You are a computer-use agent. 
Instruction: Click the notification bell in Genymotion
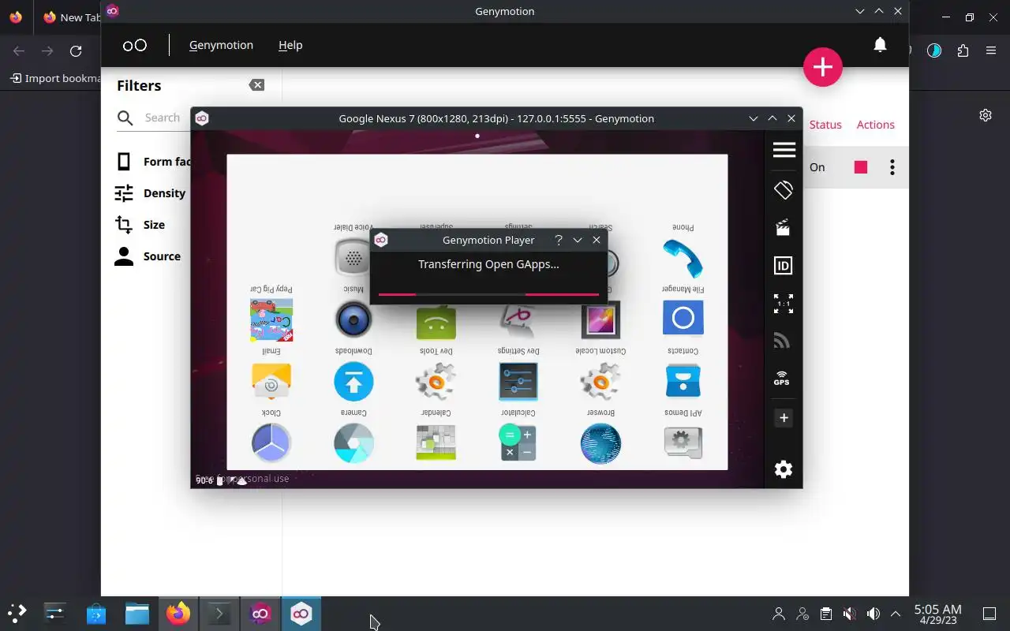click(x=881, y=45)
